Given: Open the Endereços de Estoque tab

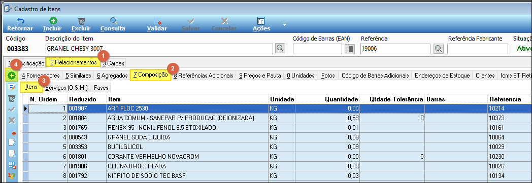Looking at the screenshot, I should 442,75.
